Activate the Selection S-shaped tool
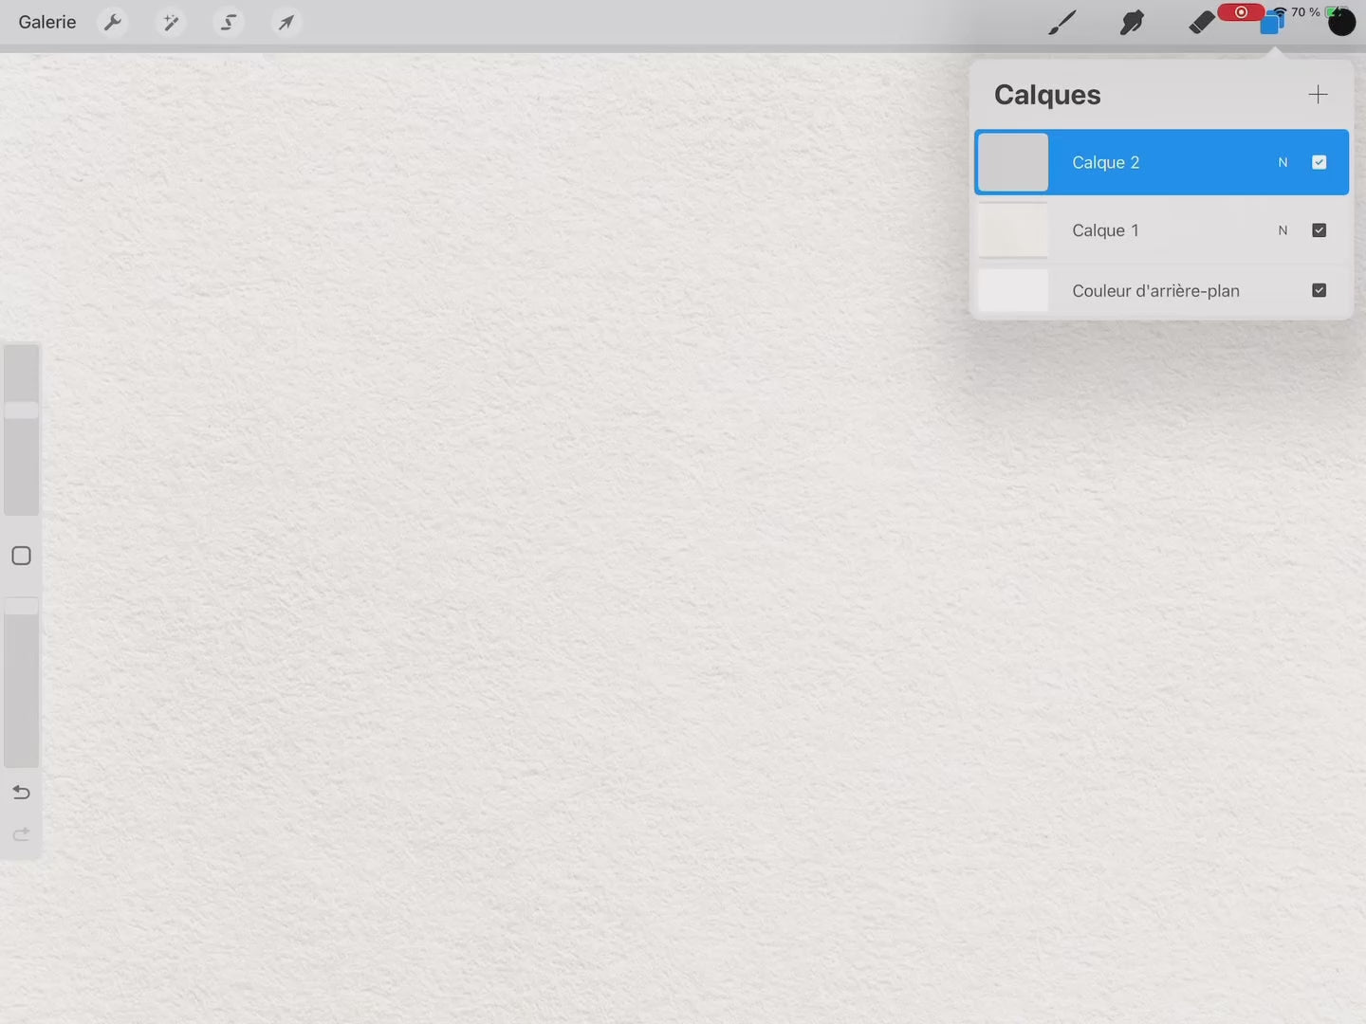This screenshot has width=1366, height=1024. (229, 22)
